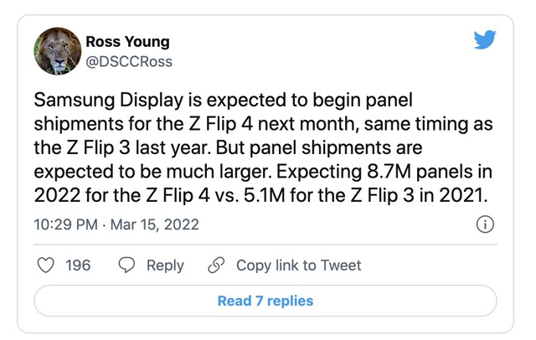Click the Ross Young display name
This screenshot has width=536, height=340.
(127, 42)
